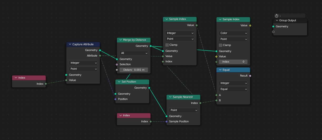Image resolution: width=322 pixels, height=140 pixels.
Task: Open the All mode dropdown in Merge by Distance
Action: 134,53
